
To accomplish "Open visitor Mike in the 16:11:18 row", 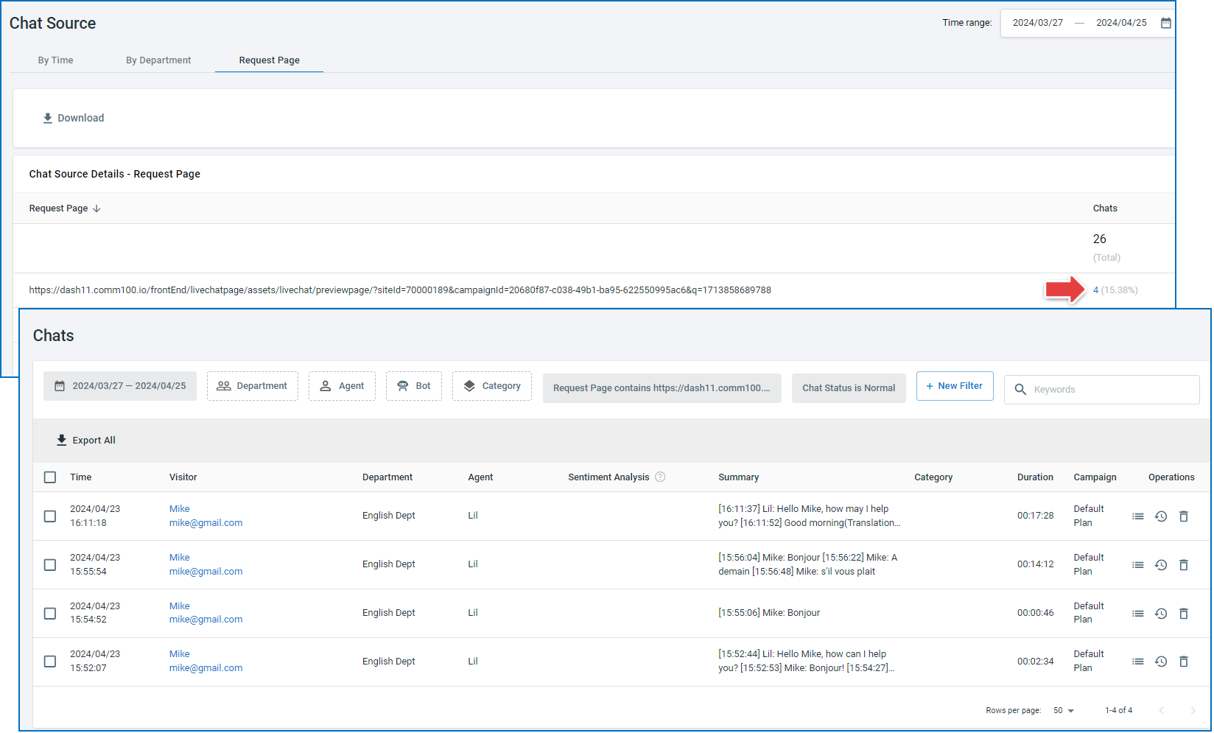I will coord(180,509).
